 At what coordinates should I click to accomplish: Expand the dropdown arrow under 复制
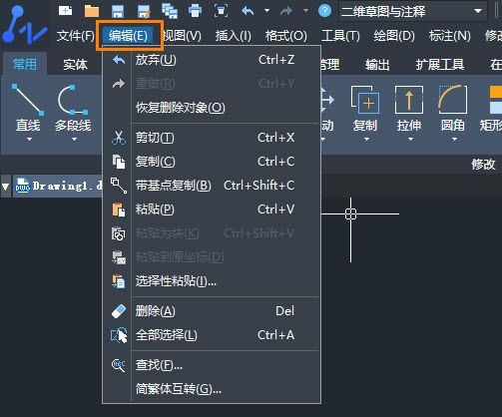coord(366,139)
